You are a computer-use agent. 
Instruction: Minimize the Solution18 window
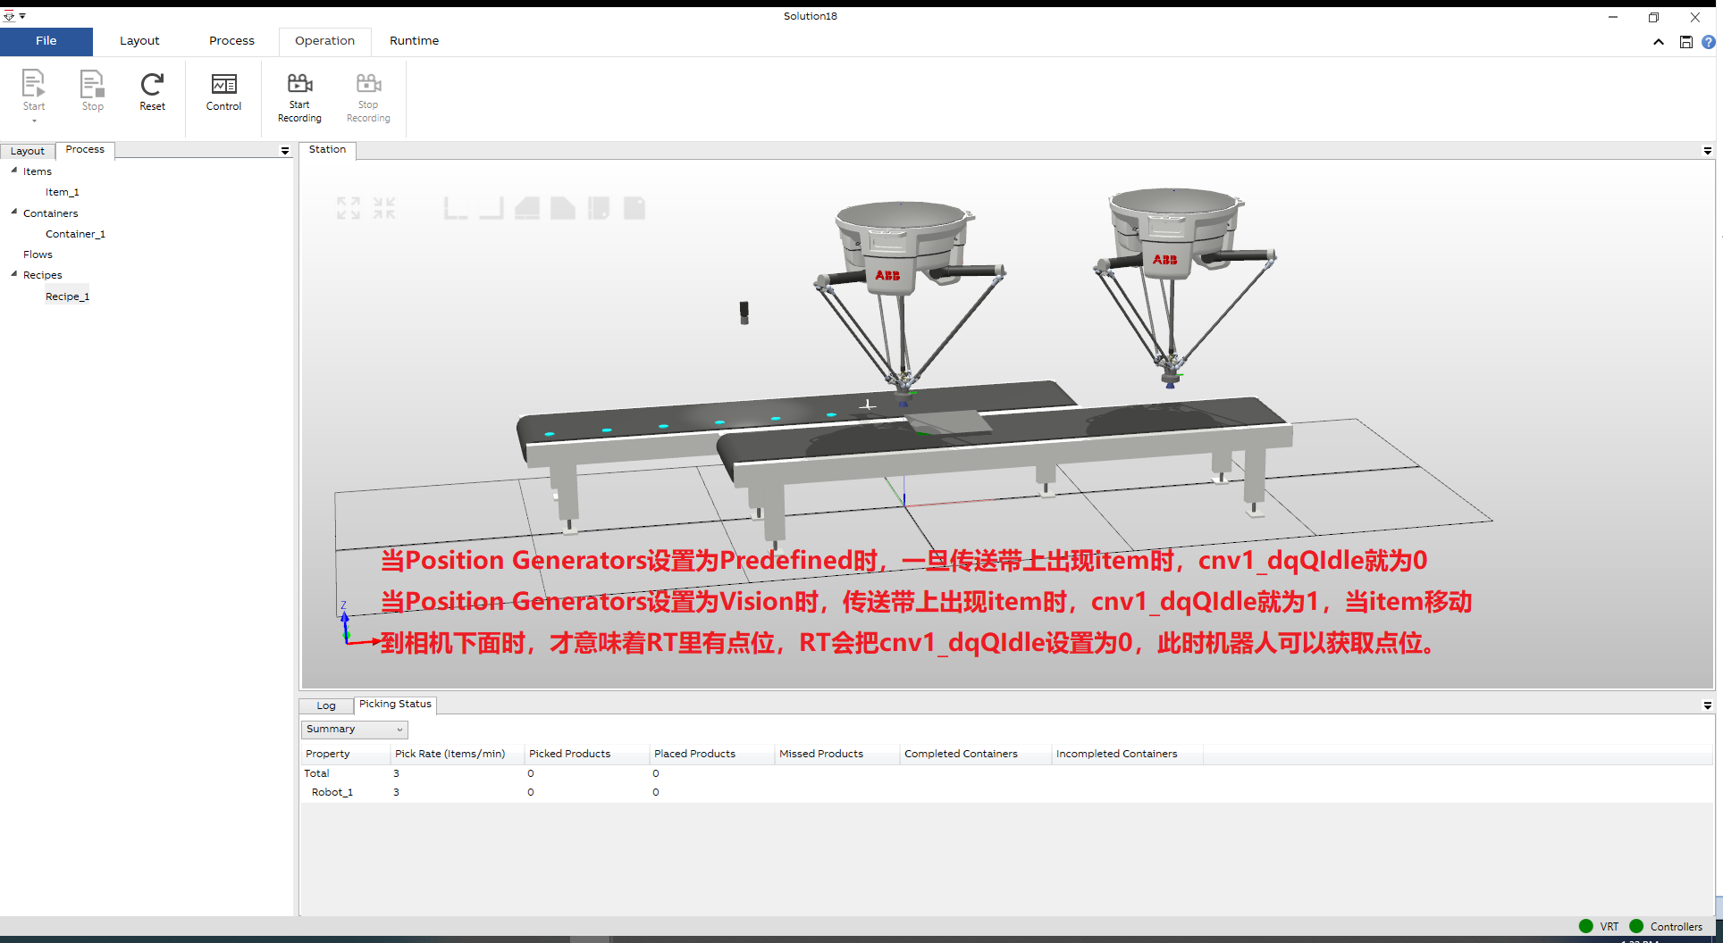1613,17
